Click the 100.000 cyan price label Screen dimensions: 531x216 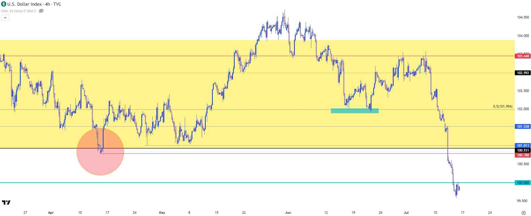click(523, 183)
